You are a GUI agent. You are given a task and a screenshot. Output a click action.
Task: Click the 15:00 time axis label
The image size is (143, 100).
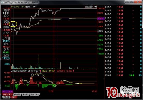pyautogui.click(x=94, y=92)
